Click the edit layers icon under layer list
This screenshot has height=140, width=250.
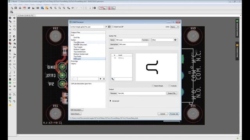(x=113, y=79)
